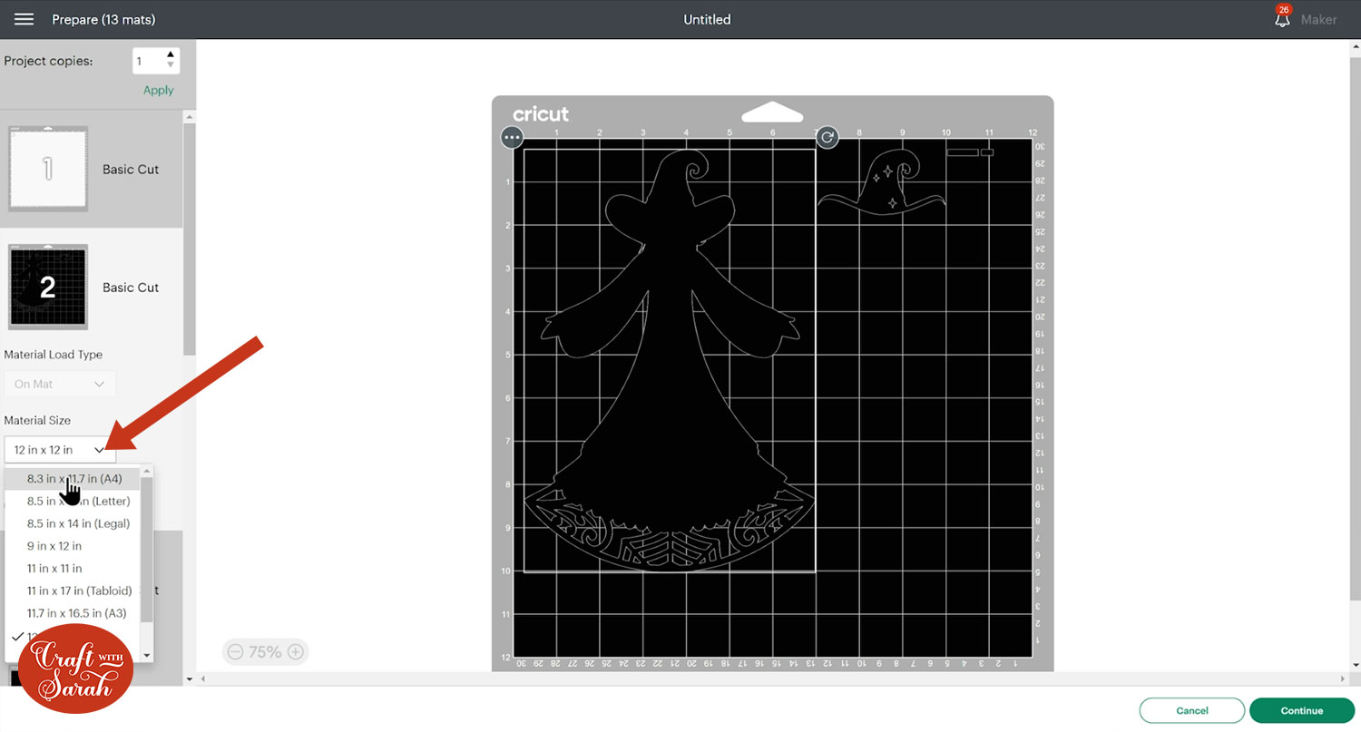Open the notifications bell
The width and height of the screenshot is (1361, 732).
[1282, 17]
